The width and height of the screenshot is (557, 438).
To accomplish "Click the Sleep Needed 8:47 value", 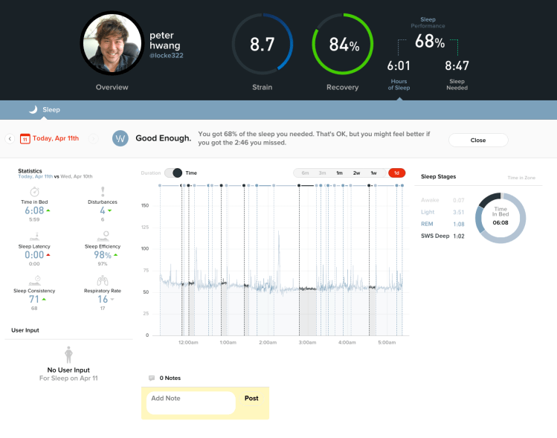I will tap(457, 65).
